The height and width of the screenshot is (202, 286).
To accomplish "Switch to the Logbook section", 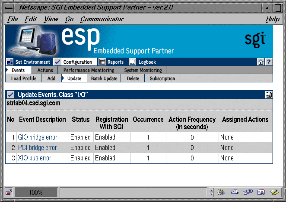I will [147, 62].
